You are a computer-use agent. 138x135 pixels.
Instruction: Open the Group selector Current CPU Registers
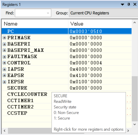coord(103,13)
